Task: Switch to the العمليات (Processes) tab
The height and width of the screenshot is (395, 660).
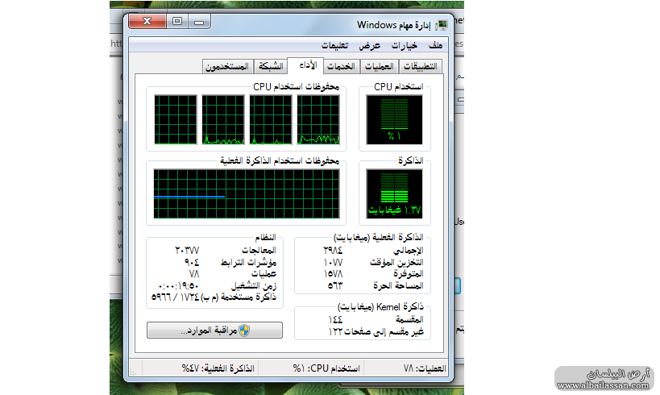Action: pos(379,67)
